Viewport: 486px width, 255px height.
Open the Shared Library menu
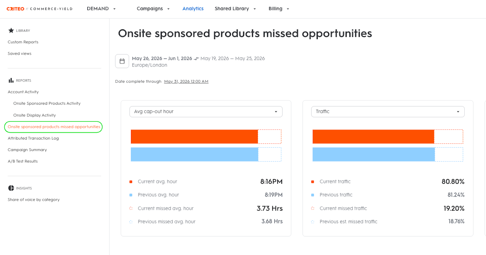tap(235, 9)
